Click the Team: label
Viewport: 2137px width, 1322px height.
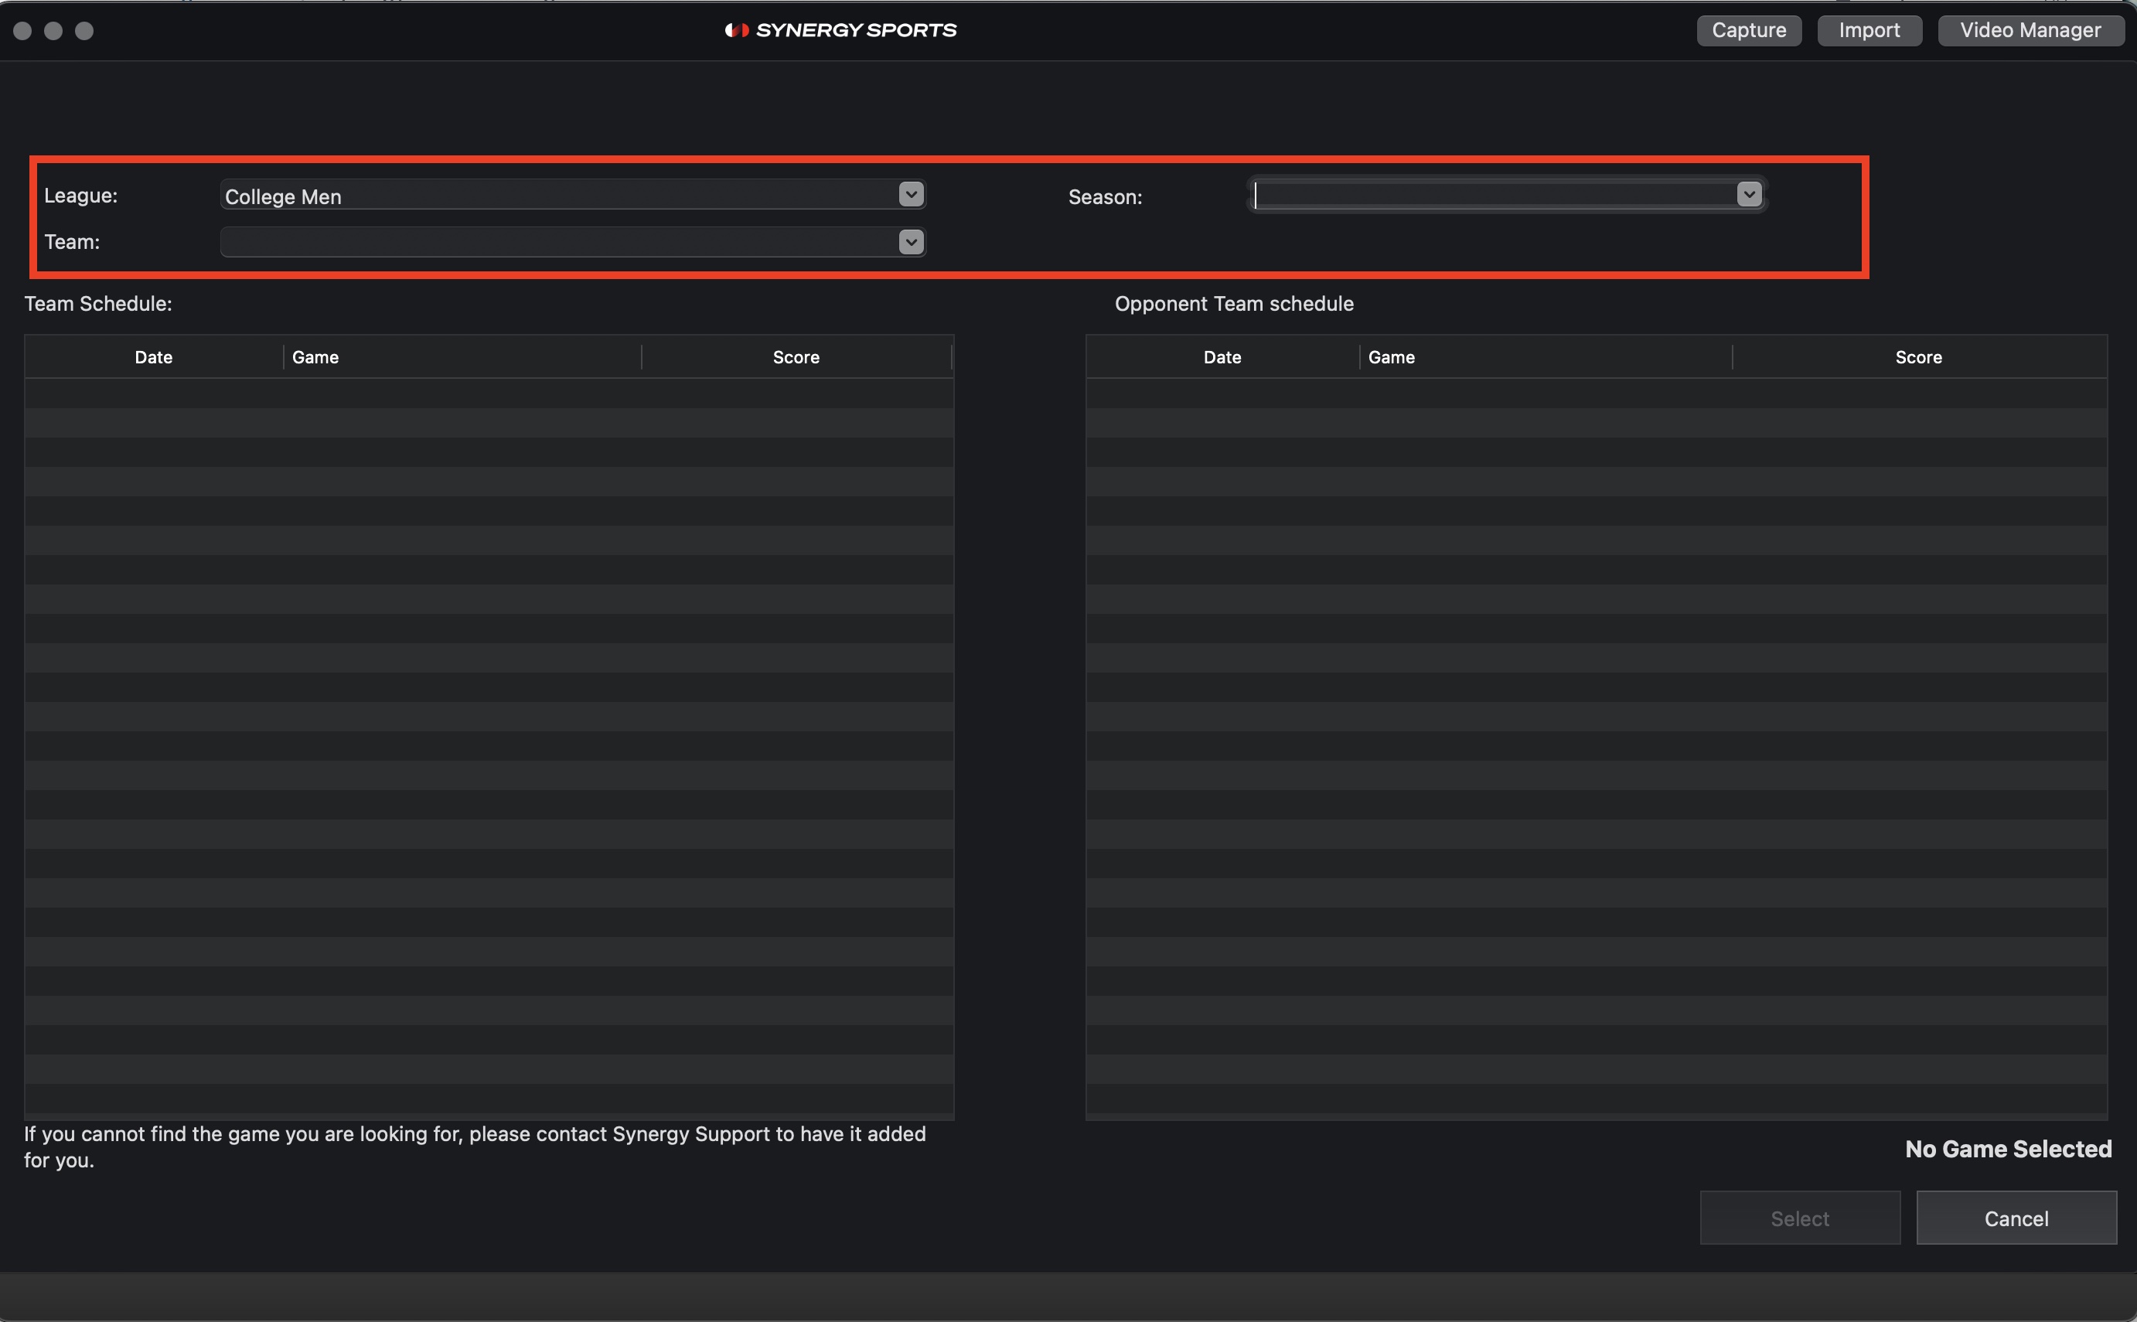[72, 242]
